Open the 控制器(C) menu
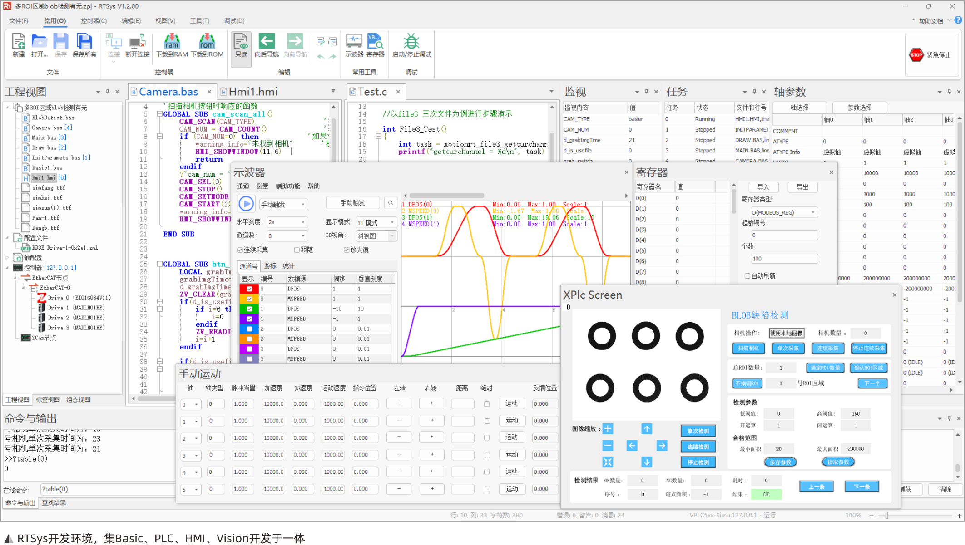This screenshot has width=965, height=545. click(94, 21)
